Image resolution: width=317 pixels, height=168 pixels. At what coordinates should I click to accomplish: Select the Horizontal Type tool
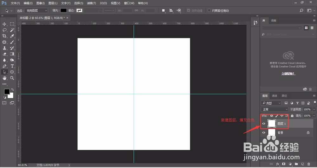tap(12, 66)
